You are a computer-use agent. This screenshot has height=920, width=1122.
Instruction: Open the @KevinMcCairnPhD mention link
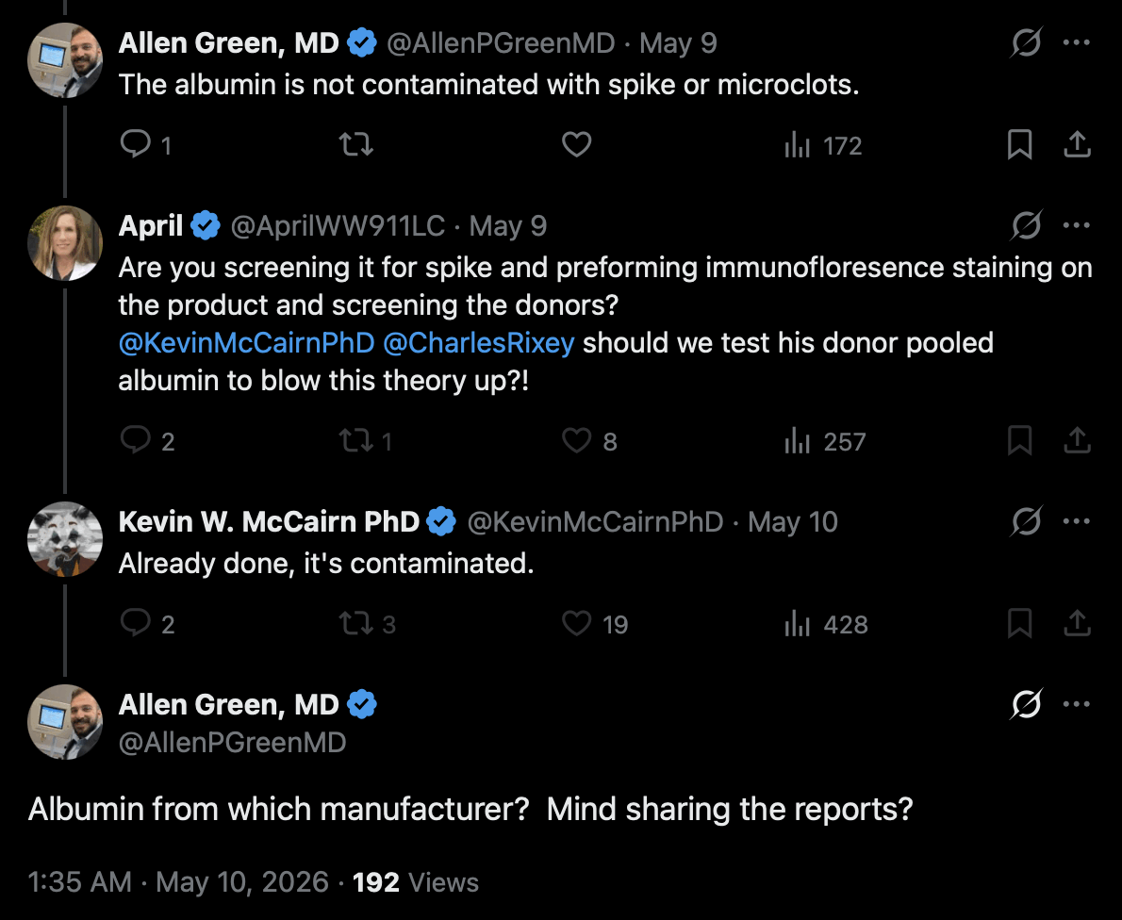point(246,343)
